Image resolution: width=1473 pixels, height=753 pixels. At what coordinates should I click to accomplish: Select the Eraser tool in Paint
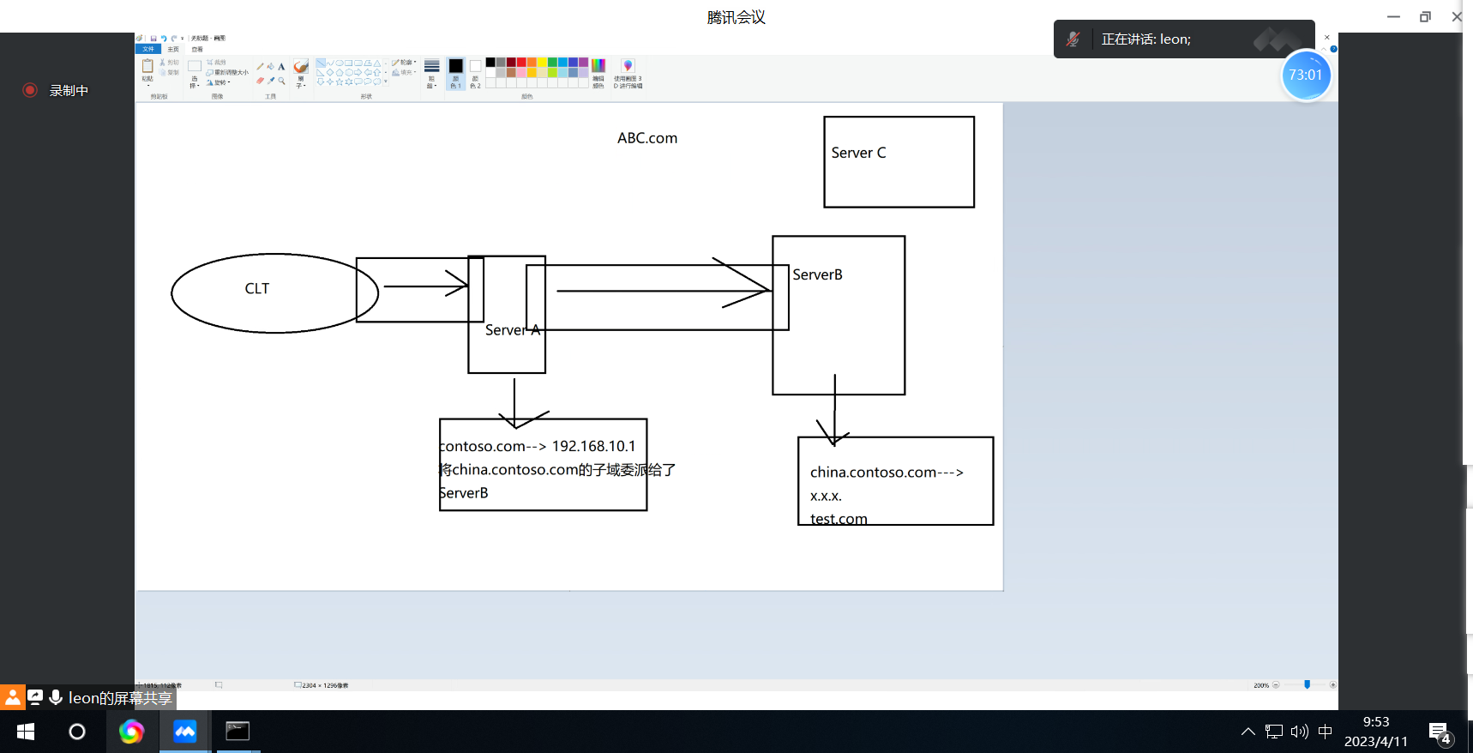pos(260,81)
